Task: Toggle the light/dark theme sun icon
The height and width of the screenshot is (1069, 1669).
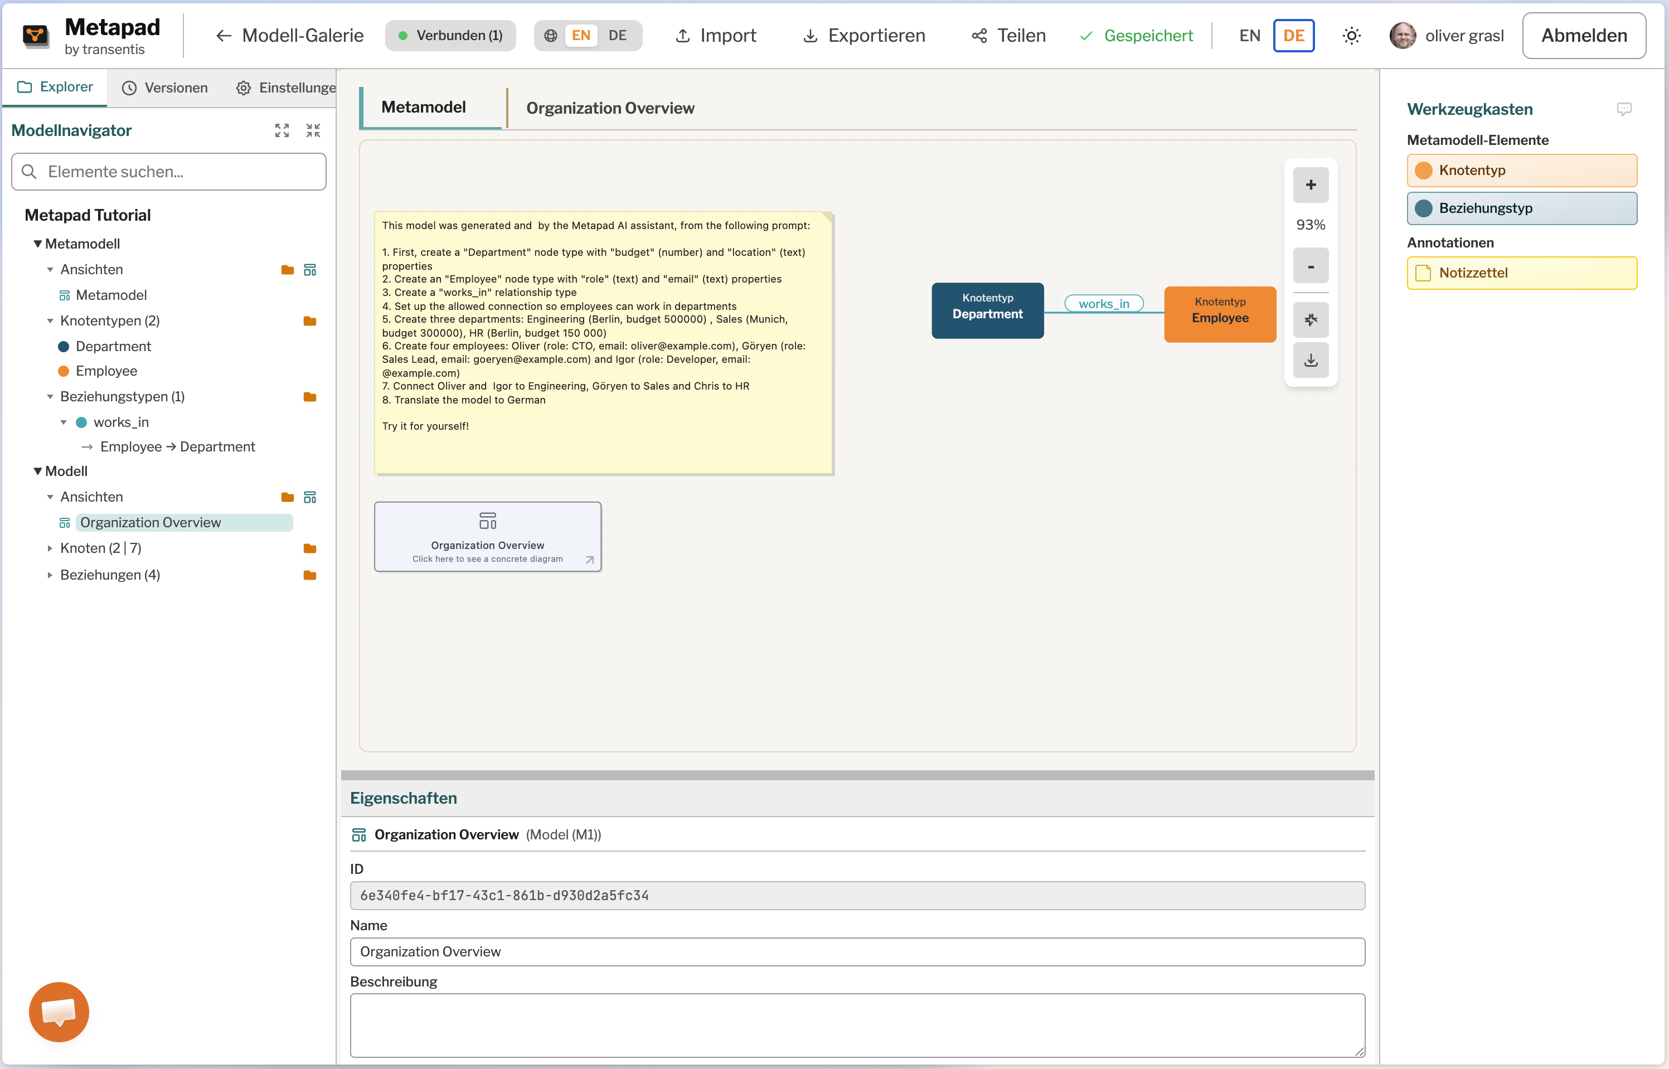Action: pyautogui.click(x=1351, y=36)
